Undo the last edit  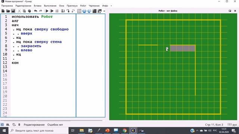35,11
